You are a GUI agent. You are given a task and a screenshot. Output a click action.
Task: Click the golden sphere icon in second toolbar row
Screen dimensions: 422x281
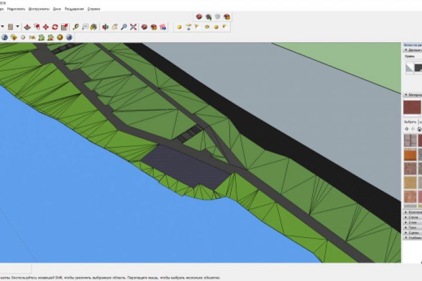[x=60, y=37]
